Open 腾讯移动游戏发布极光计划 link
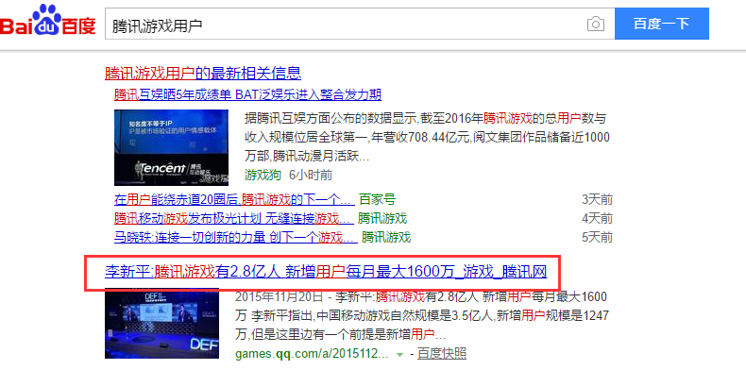The image size is (746, 370). (x=233, y=218)
